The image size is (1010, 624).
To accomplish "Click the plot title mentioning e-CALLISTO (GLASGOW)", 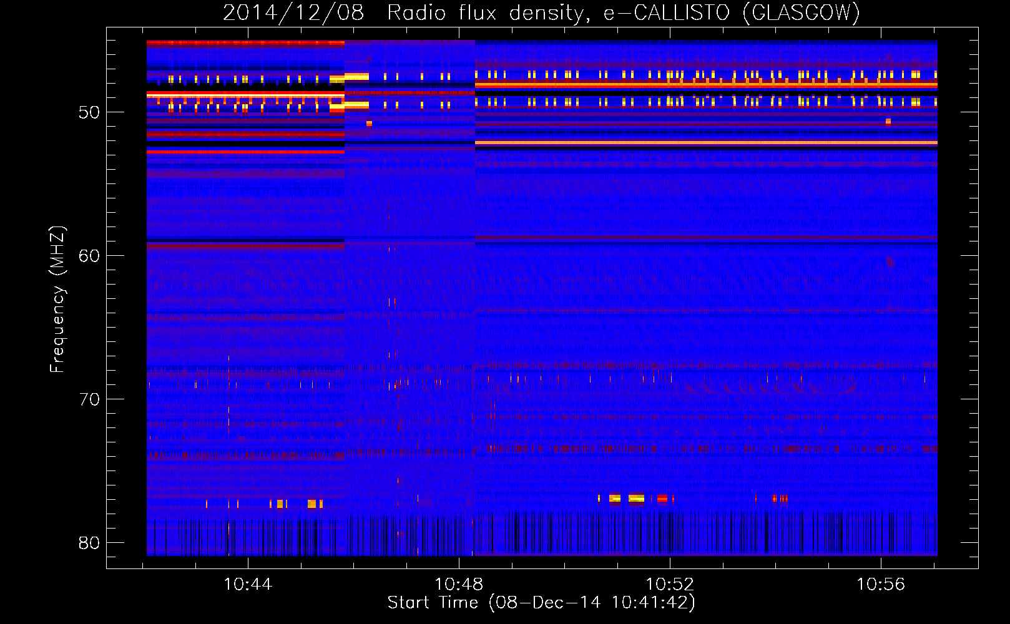I will (x=541, y=12).
